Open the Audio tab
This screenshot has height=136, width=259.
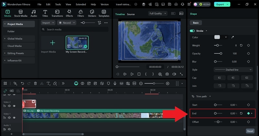click(x=34, y=13)
